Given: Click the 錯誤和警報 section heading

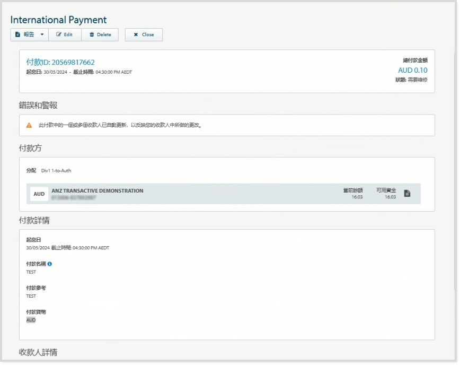Looking at the screenshot, I should click(38, 105).
